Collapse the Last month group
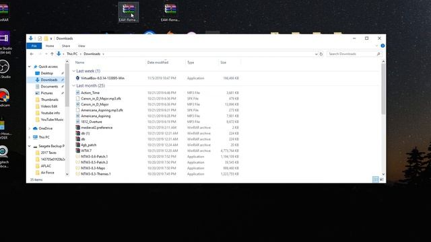Image resolution: width=431 pixels, height=242 pixels. click(73, 86)
